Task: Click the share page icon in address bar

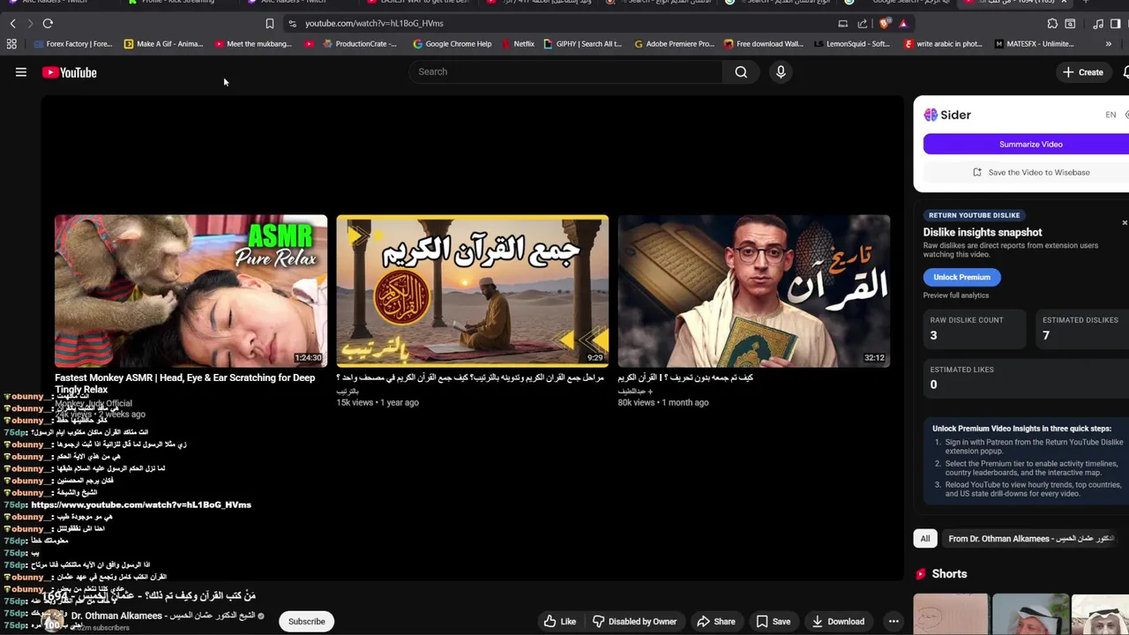Action: [x=863, y=23]
